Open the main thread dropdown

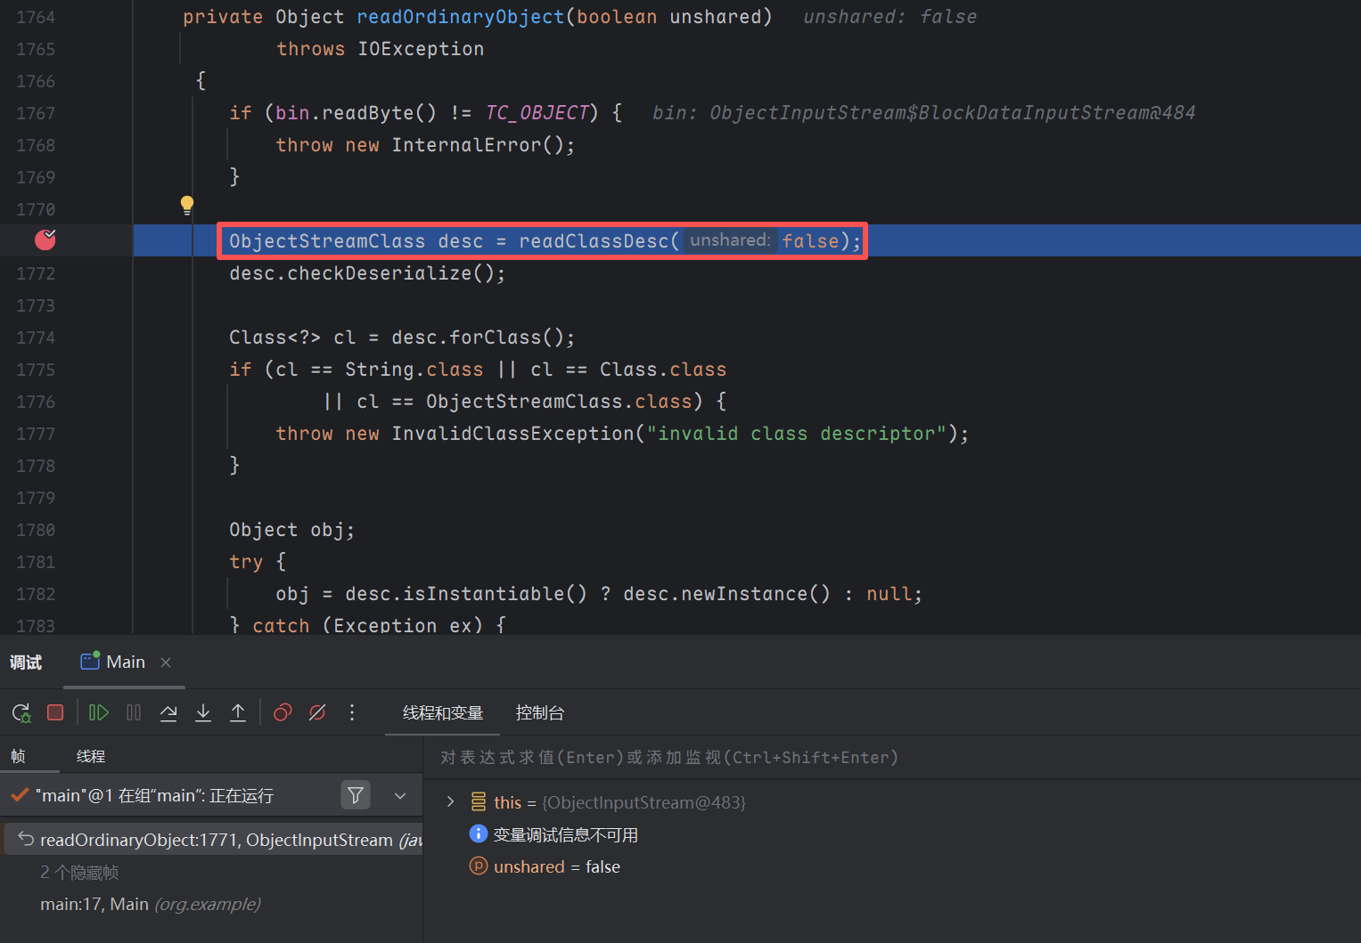[x=400, y=795]
